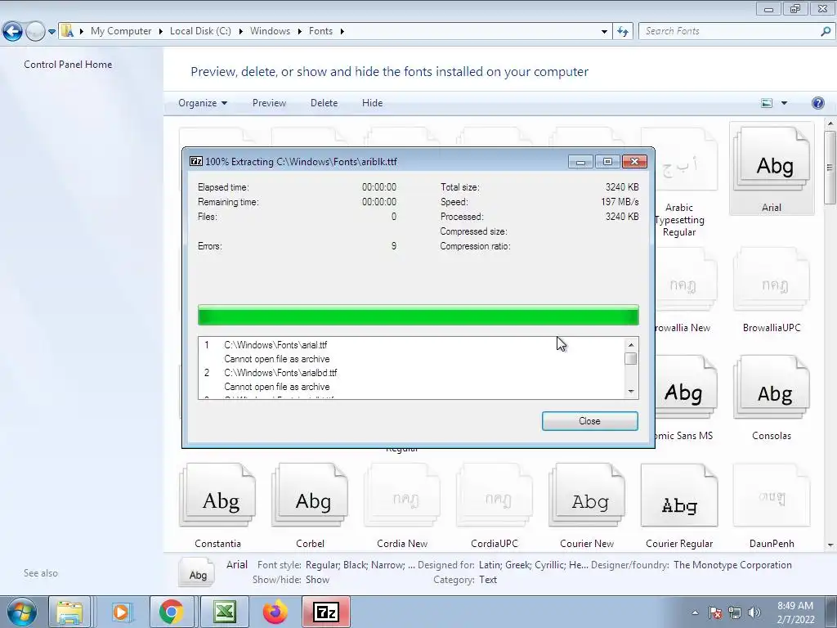The width and height of the screenshot is (837, 628).
Task: Click the Fonts window scroll down arrow
Action: pos(830,545)
